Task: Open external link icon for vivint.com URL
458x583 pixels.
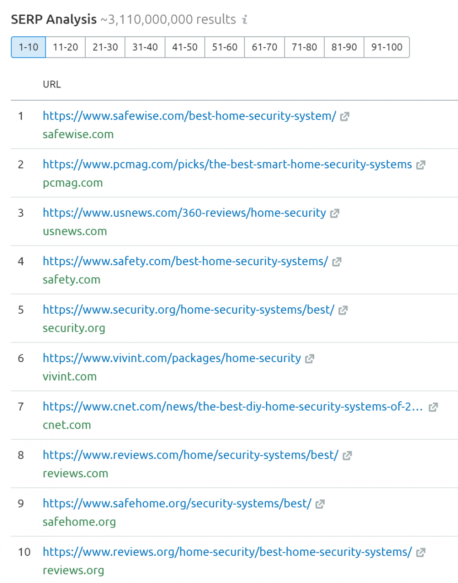Action: click(x=310, y=359)
